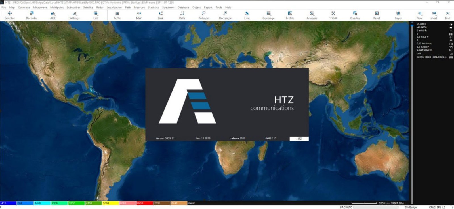Click the AGL toolbar icon
Image resolution: width=454 pixels, height=209 pixels.
pyautogui.click(x=53, y=15)
